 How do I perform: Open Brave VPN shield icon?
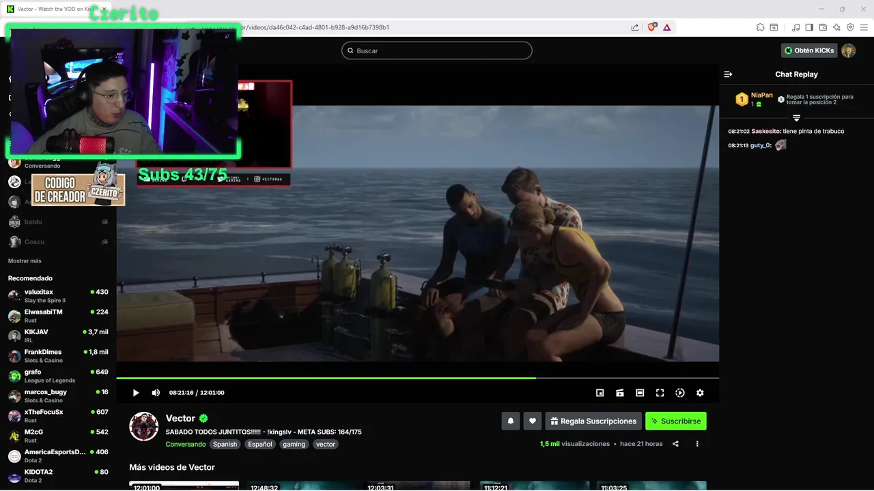point(850,27)
